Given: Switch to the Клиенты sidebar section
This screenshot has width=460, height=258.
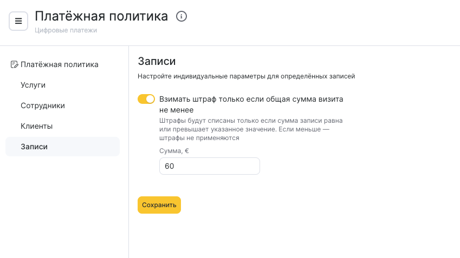Looking at the screenshot, I should click(36, 126).
